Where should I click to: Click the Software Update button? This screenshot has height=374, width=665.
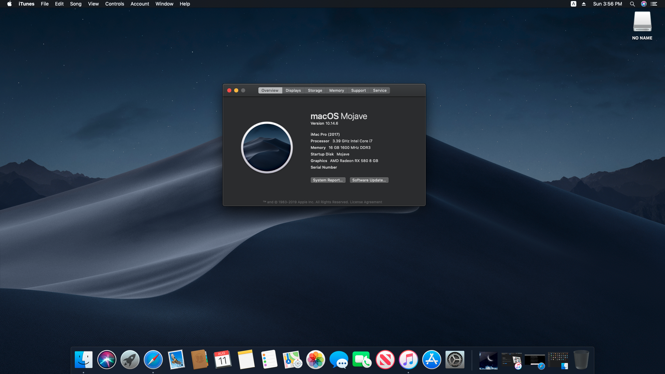(369, 180)
